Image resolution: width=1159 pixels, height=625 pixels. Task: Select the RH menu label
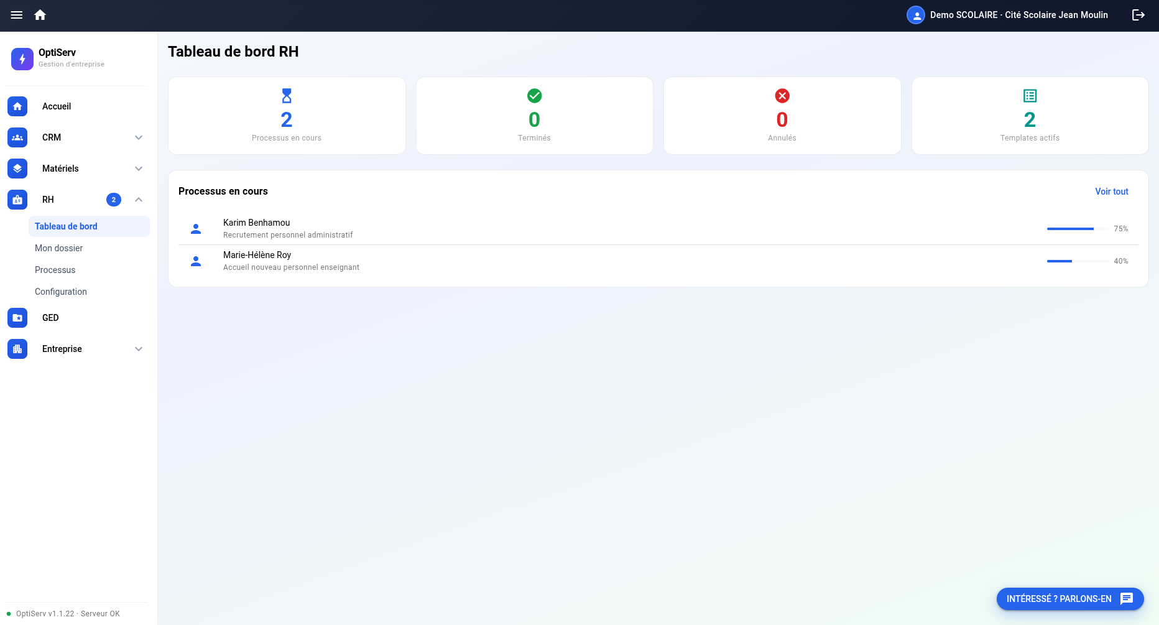click(48, 200)
